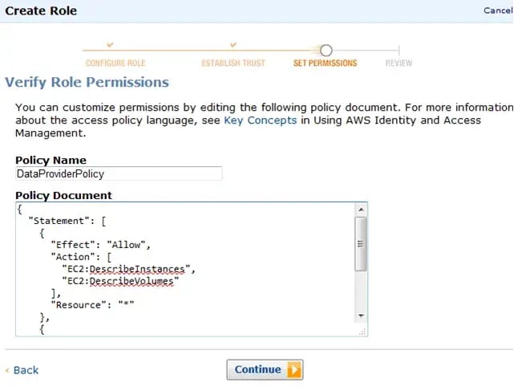This screenshot has width=514, height=387.
Task: Click the "Resource": "*" line
Action: tap(92, 305)
